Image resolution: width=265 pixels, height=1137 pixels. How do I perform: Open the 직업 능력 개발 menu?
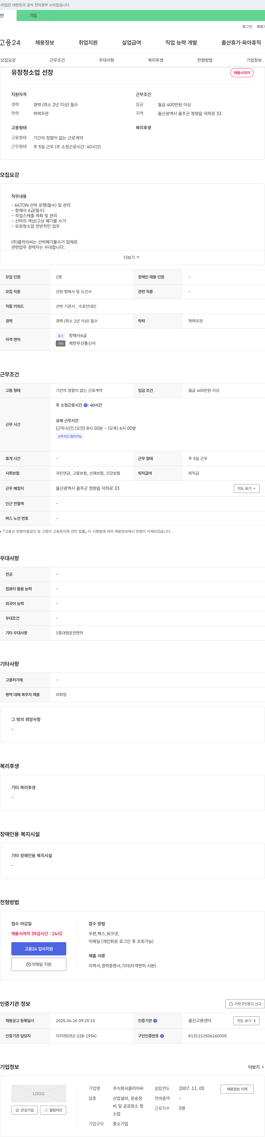[x=181, y=42]
